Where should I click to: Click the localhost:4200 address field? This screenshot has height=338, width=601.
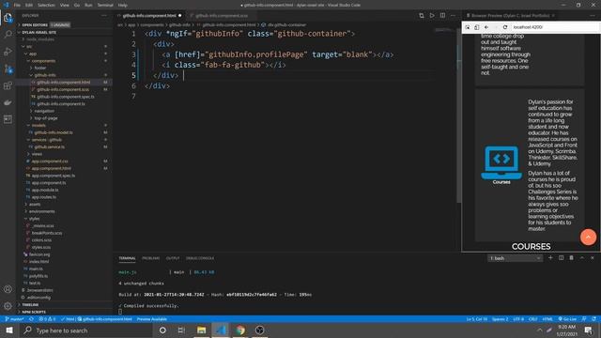(555, 27)
